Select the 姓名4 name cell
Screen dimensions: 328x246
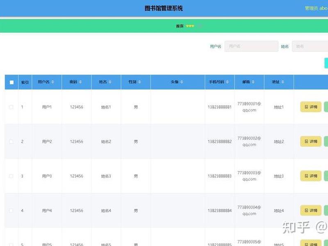pos(106,211)
